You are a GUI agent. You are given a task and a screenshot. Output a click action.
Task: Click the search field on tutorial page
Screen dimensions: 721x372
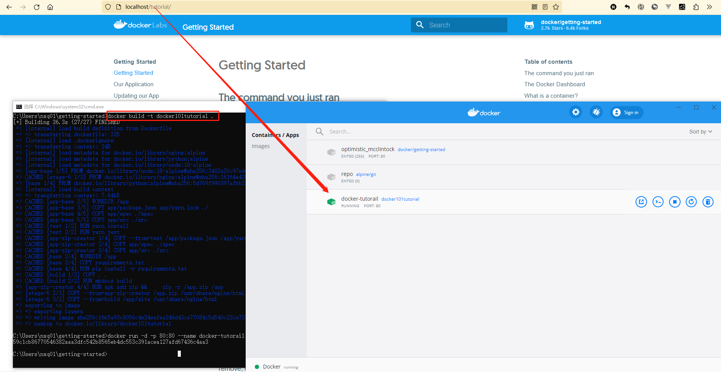pos(459,25)
